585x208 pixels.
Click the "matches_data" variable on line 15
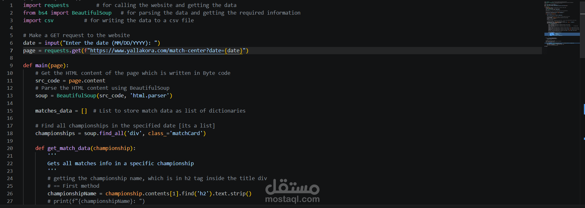pyautogui.click(x=54, y=111)
